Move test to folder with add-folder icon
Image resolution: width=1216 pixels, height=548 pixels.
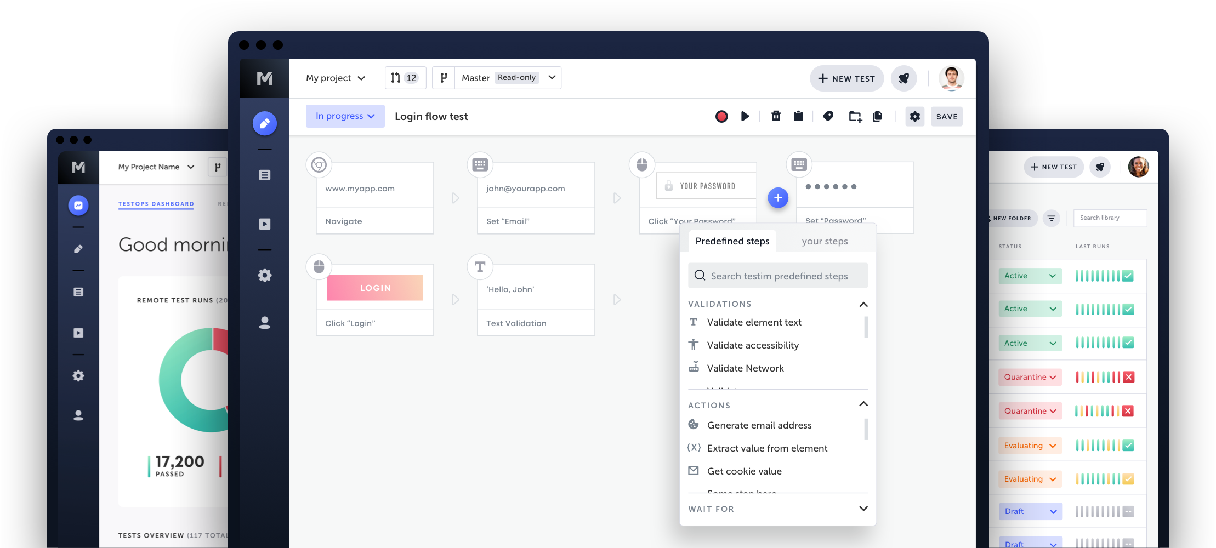855,116
